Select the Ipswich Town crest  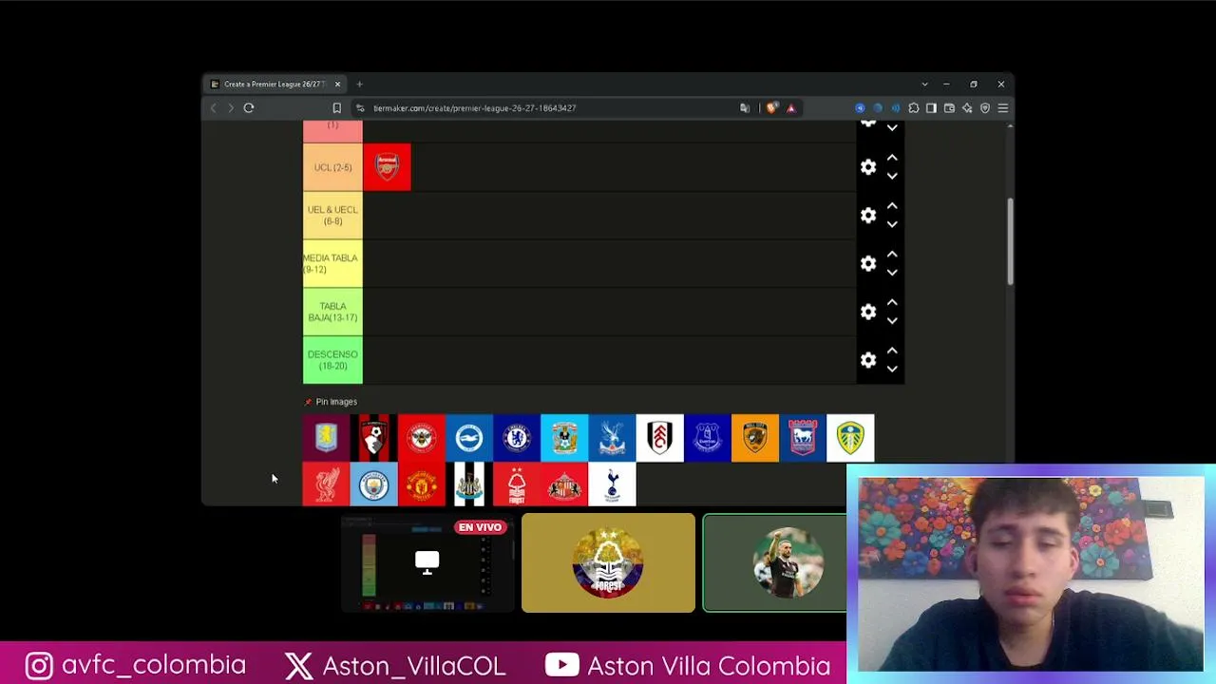[803, 438]
